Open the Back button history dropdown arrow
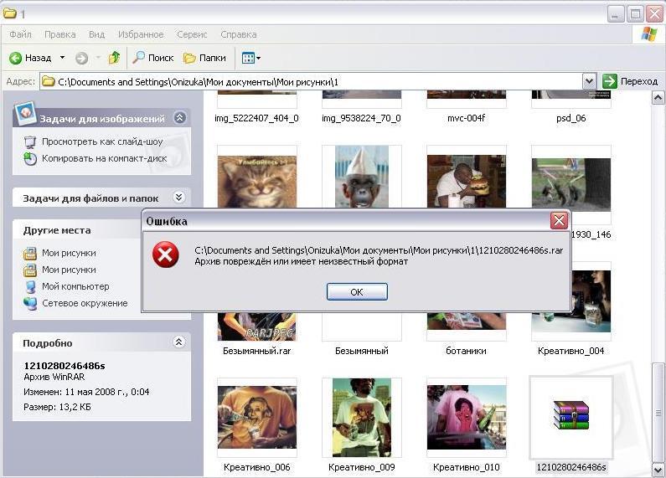The image size is (666, 478). pos(63,57)
